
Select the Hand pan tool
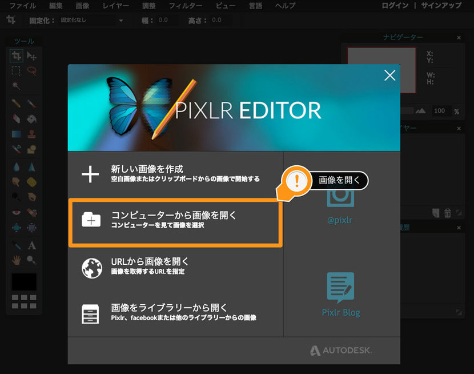16,260
